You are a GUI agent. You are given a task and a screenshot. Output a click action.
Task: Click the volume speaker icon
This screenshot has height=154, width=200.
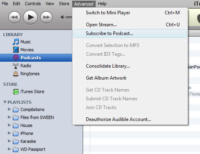(x=62, y=17)
